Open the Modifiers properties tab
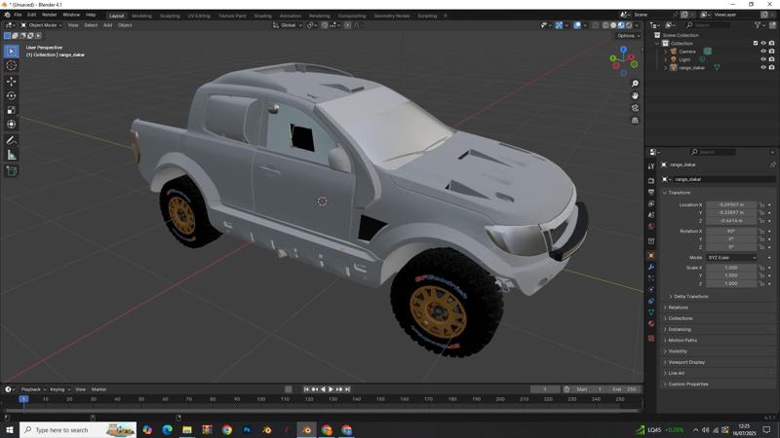780x438 pixels. [651, 267]
